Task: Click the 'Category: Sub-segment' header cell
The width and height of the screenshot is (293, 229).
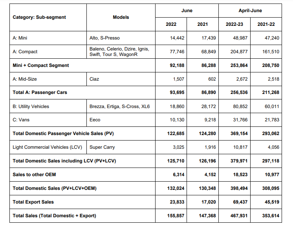Action: tap(39, 17)
